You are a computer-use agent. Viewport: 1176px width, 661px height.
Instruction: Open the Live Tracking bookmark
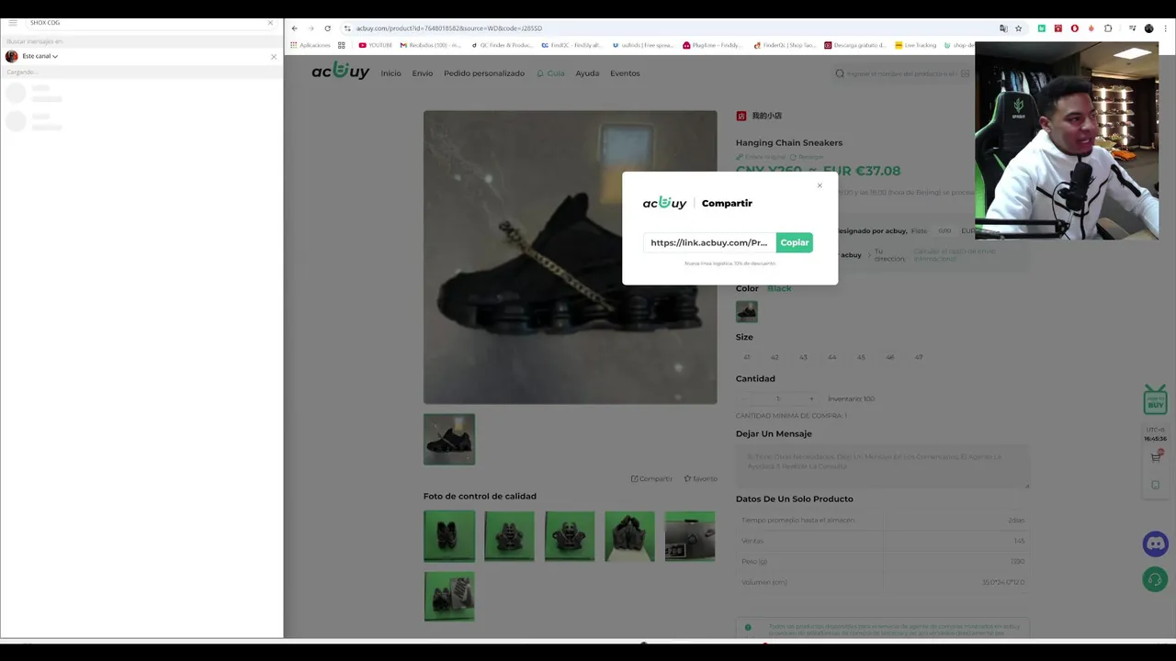click(916, 45)
